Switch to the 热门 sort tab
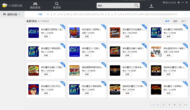The width and height of the screenshot is (190, 110). point(183,21)
